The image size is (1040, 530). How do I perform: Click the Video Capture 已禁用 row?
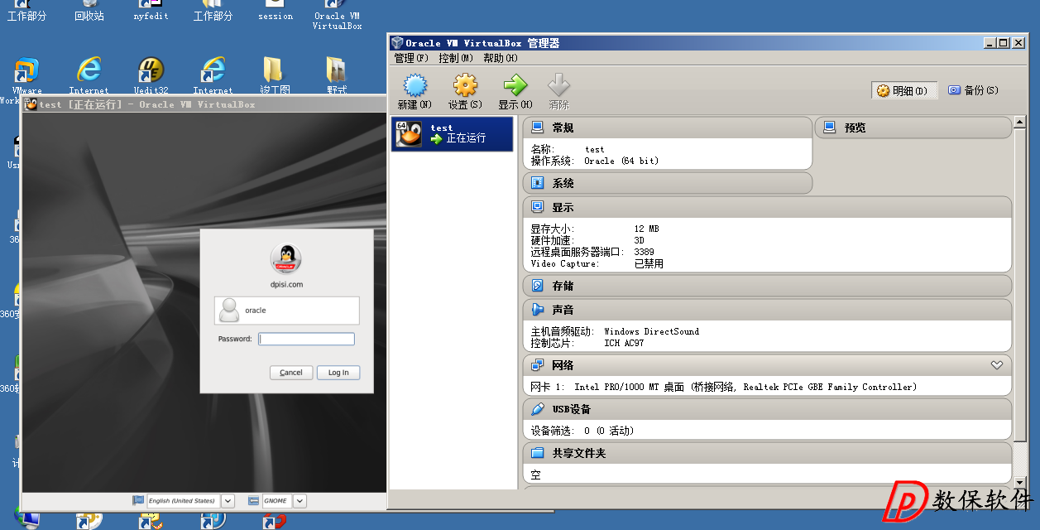(597, 264)
